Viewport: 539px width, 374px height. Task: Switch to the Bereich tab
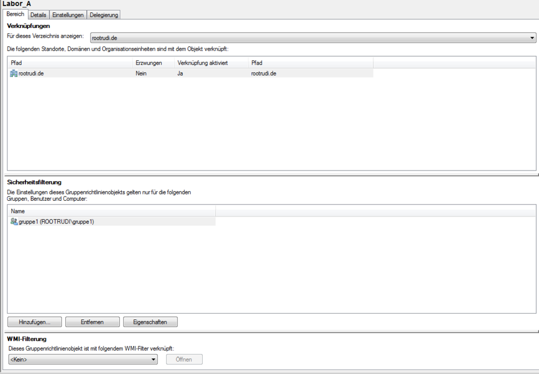15,15
